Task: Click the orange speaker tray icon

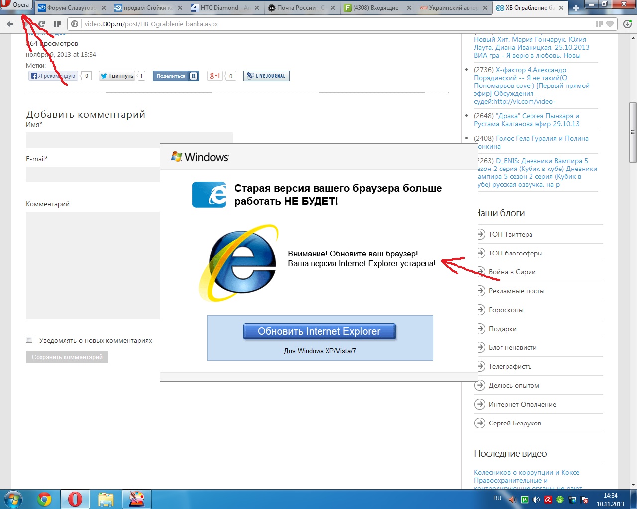Action: click(512, 500)
